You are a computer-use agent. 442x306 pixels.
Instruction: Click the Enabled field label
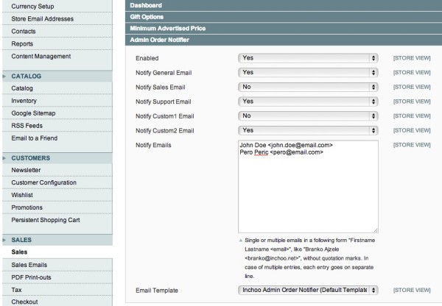(x=147, y=58)
